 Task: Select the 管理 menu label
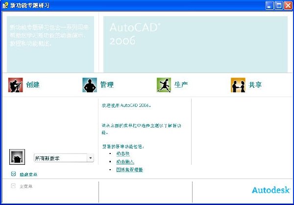pos(107,85)
